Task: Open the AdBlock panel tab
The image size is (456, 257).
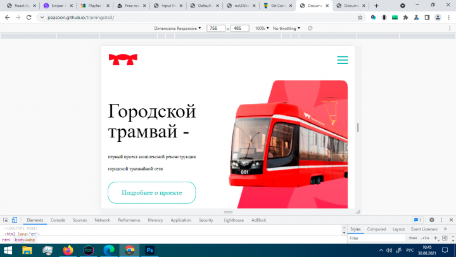Action: point(259,220)
